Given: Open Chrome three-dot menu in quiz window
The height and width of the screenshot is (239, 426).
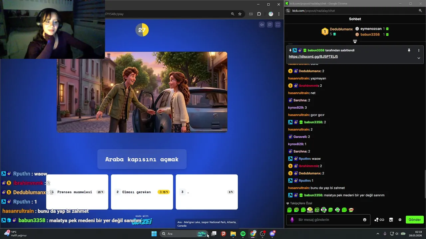Looking at the screenshot, I should (x=279, y=14).
